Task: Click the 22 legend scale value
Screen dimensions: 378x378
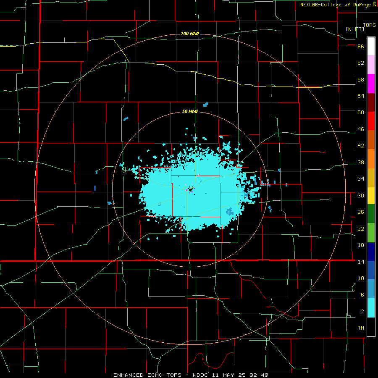Action: (x=361, y=228)
